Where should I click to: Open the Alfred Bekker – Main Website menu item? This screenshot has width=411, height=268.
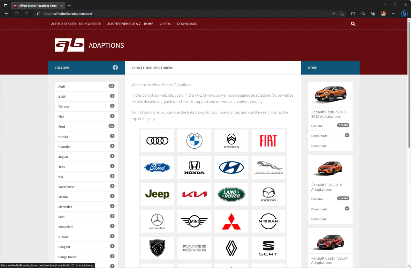click(x=76, y=24)
